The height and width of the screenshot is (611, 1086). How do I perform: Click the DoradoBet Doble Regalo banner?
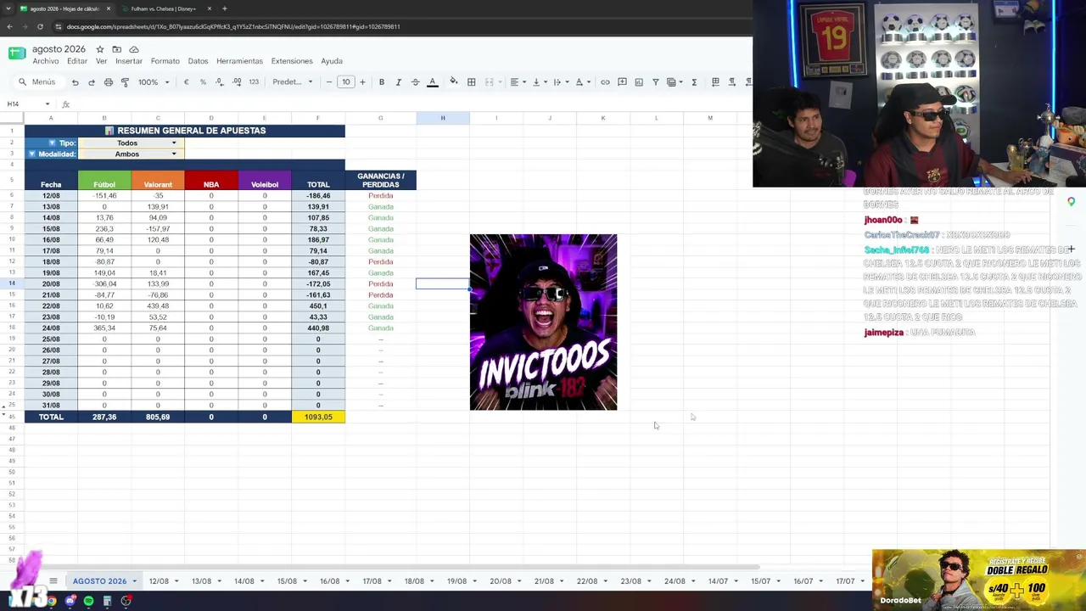(979, 580)
